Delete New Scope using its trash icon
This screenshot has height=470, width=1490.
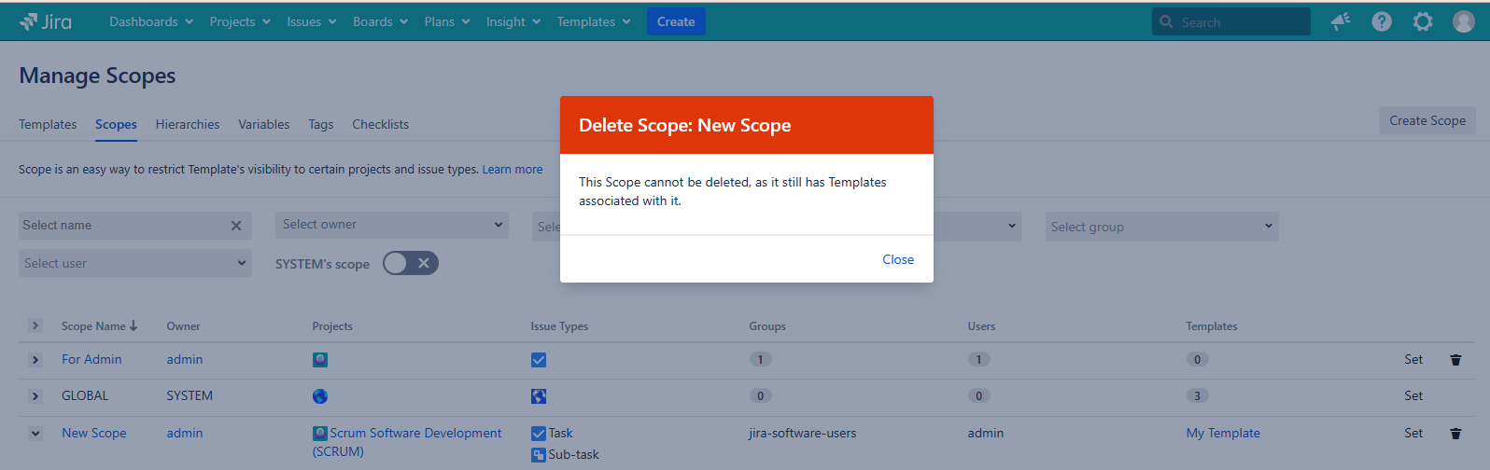coord(1455,434)
